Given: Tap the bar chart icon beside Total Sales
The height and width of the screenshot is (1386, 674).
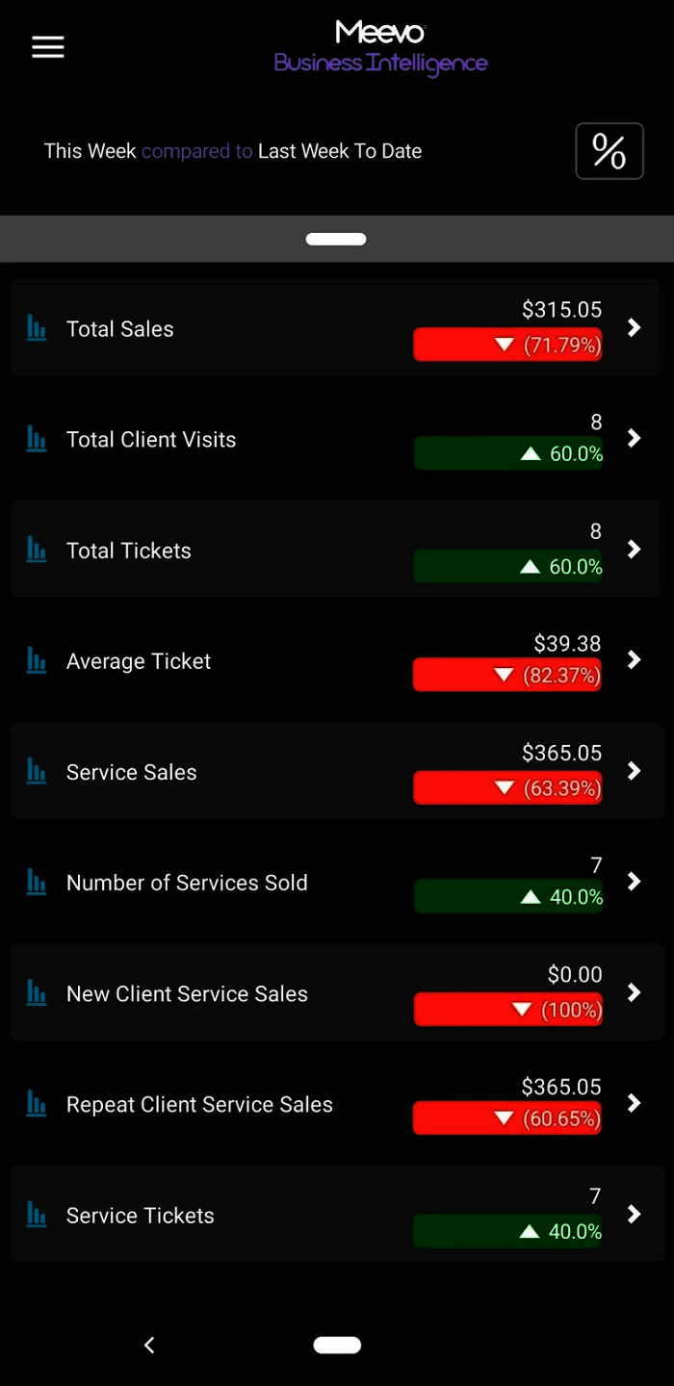Looking at the screenshot, I should click(36, 328).
